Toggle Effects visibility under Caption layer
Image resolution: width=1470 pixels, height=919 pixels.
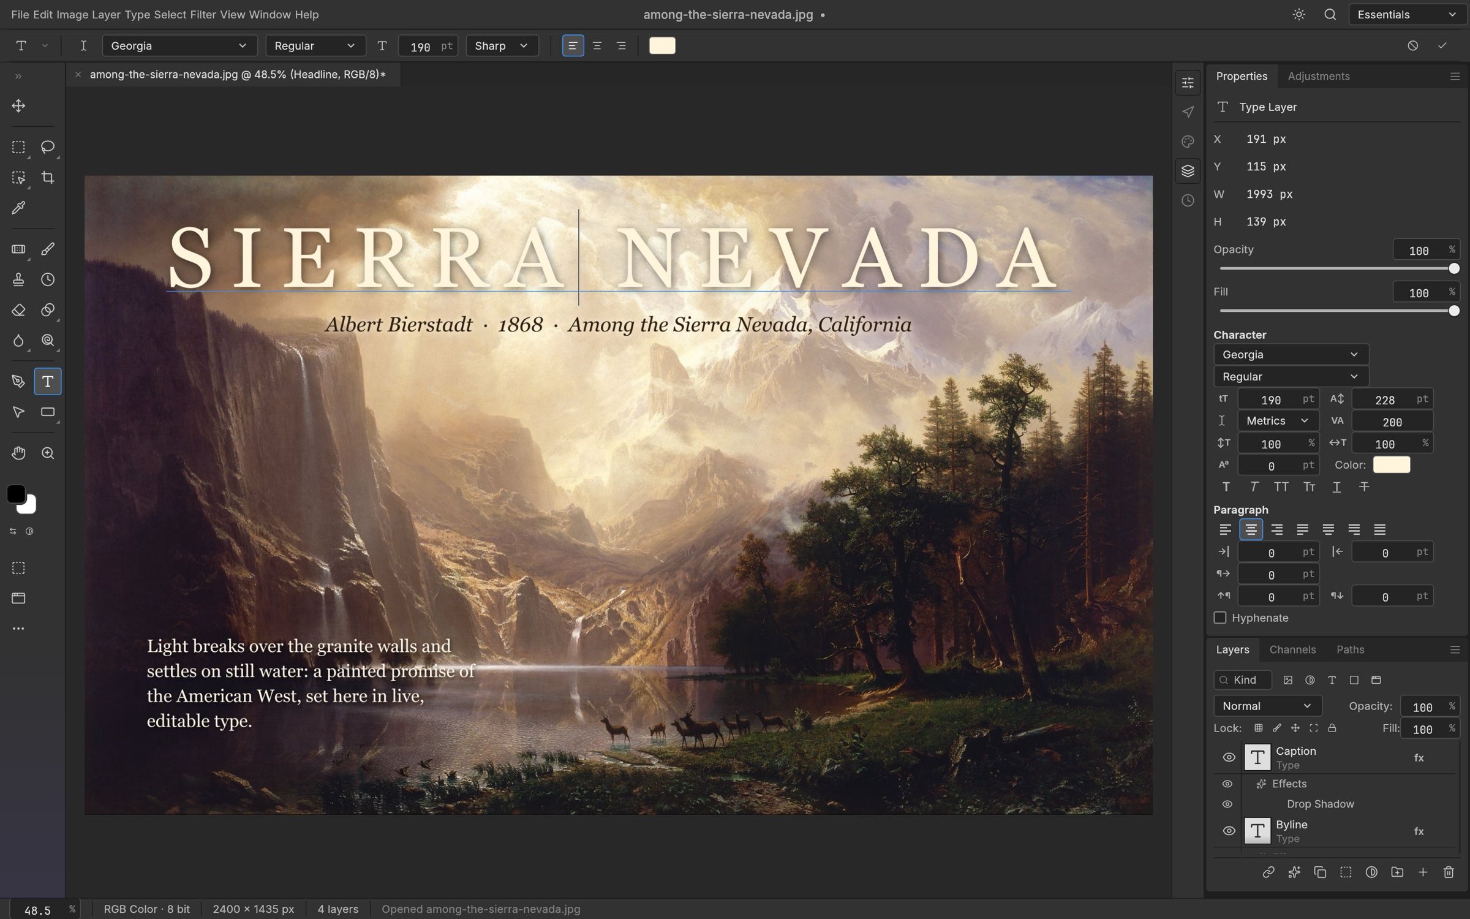[1227, 784]
